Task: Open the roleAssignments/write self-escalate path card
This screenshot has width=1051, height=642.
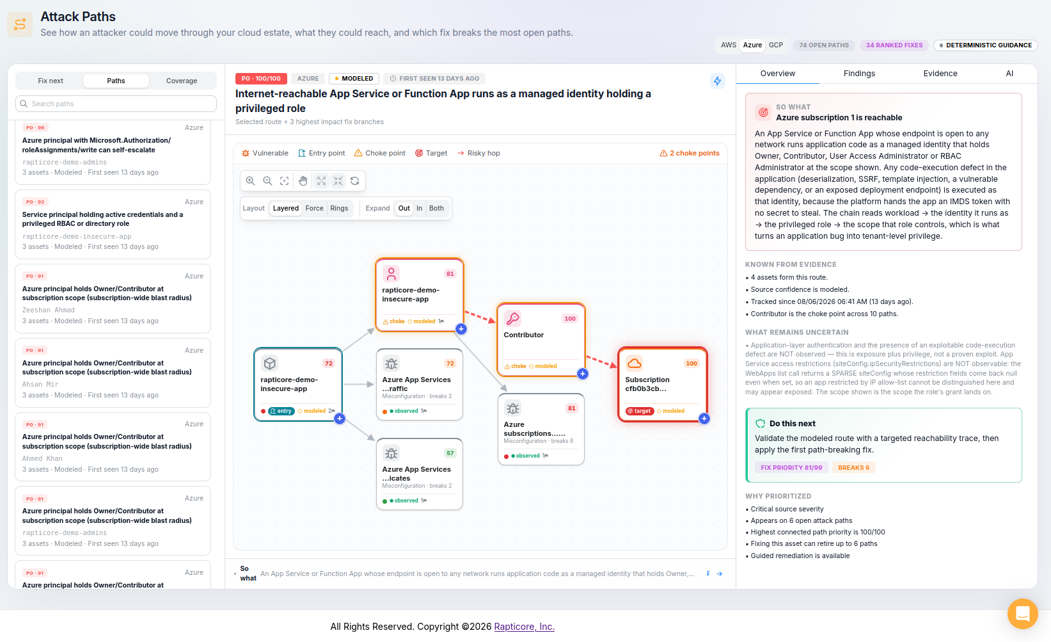Action: tap(113, 152)
